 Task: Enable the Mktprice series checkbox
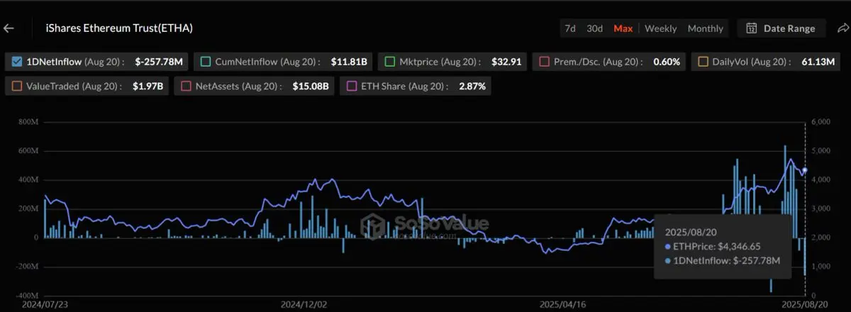[x=389, y=62]
